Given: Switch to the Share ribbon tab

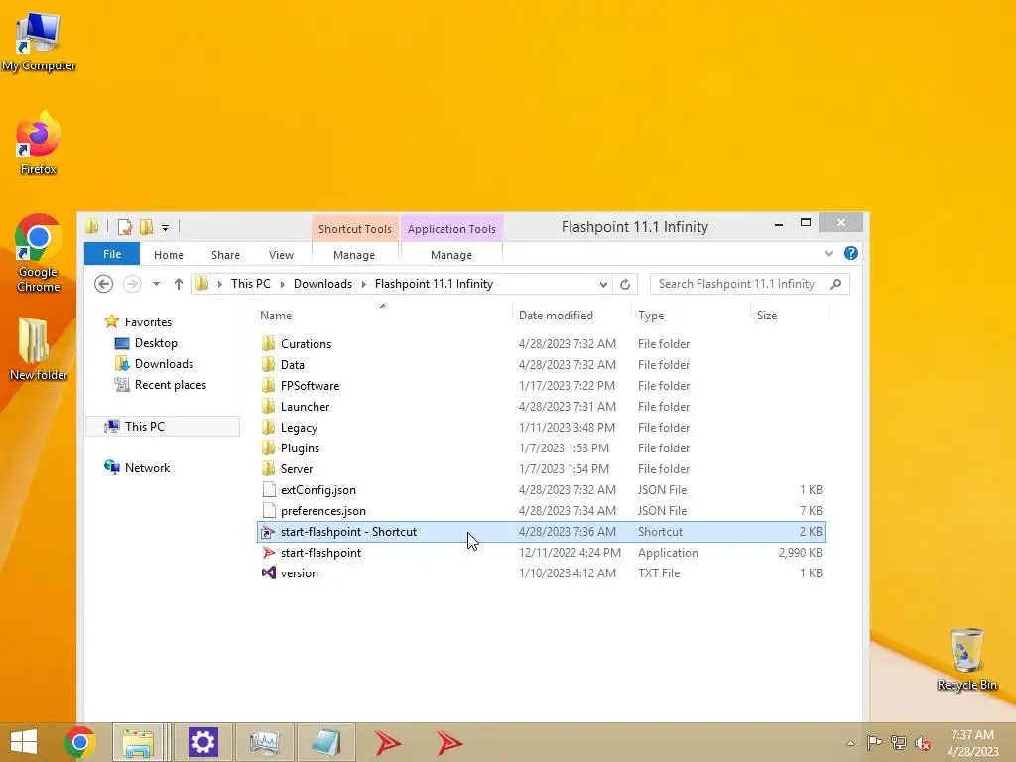Looking at the screenshot, I should 225,255.
